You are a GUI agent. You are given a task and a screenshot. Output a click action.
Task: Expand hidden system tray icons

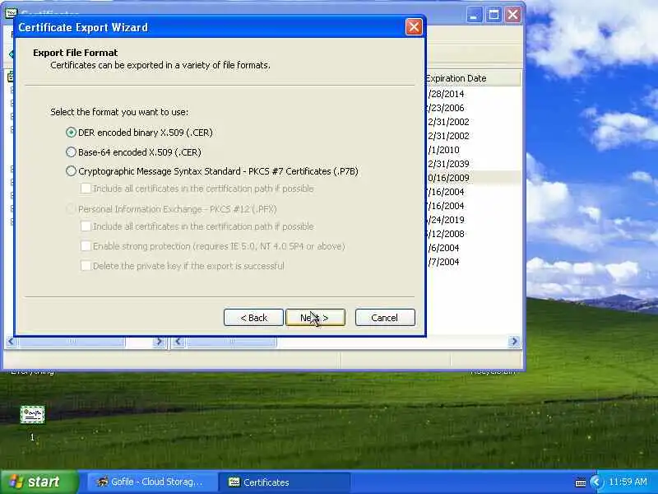595,482
